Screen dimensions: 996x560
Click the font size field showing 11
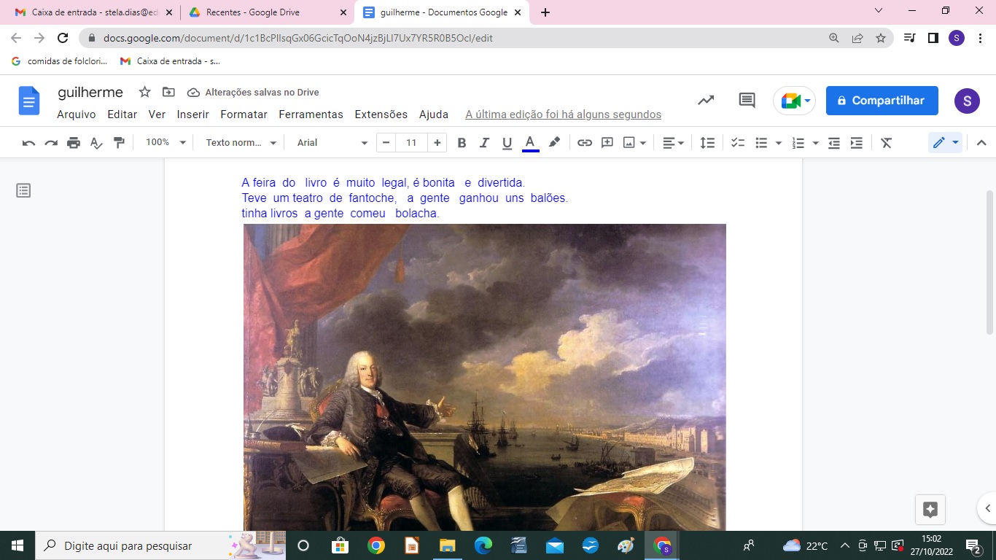tap(411, 143)
